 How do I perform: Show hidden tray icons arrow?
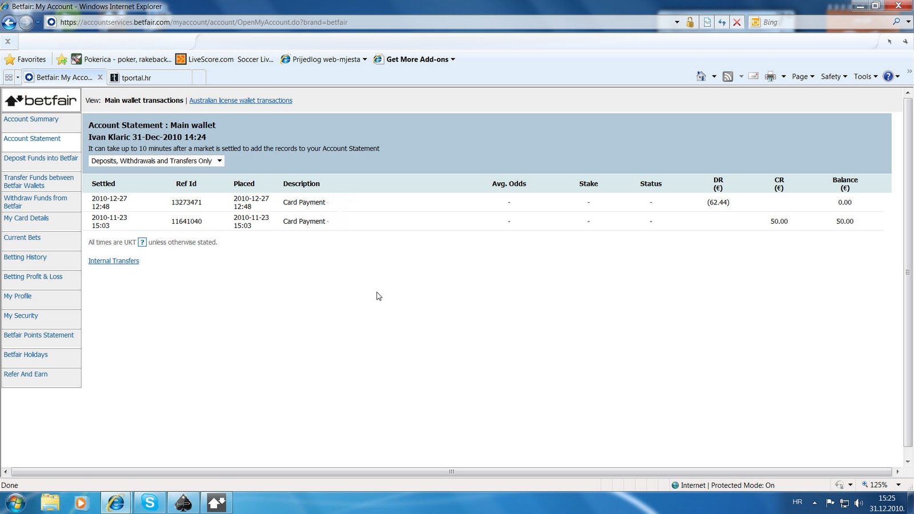[815, 503]
